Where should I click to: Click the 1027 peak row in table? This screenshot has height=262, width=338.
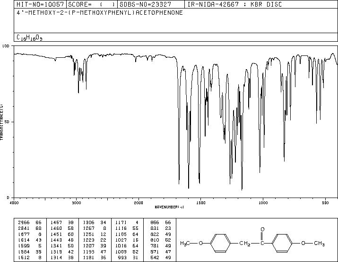click(127, 240)
